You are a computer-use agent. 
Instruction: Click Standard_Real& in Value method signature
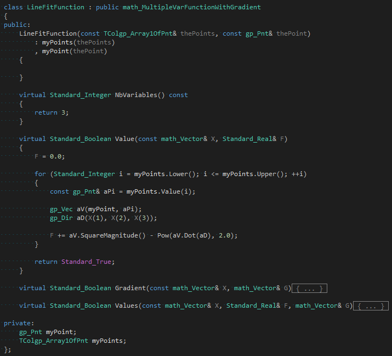tap(249, 139)
